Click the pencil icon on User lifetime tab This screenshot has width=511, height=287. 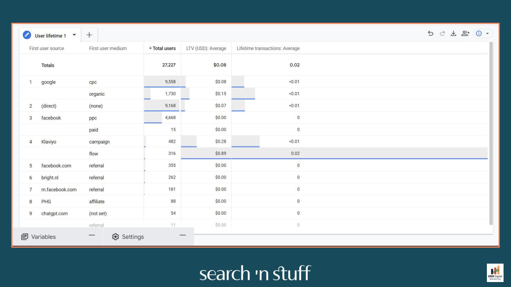[27, 35]
